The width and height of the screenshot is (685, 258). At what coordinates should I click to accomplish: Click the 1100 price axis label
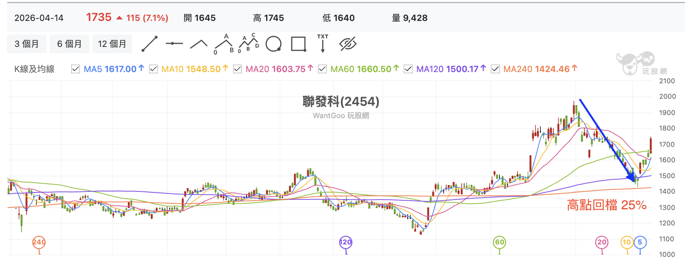pos(667,239)
